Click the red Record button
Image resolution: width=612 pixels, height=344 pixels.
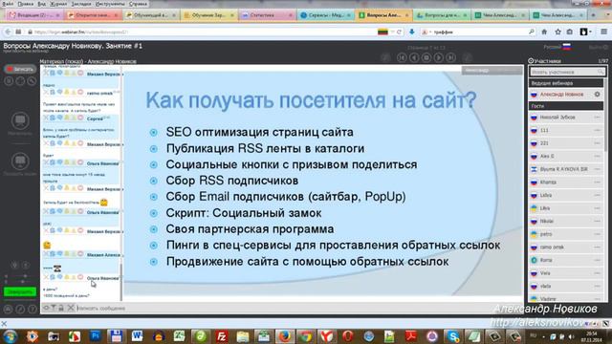click(x=20, y=69)
